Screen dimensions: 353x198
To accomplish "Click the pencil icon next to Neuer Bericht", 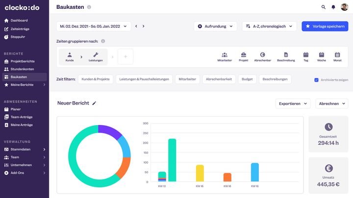I will [94, 103].
